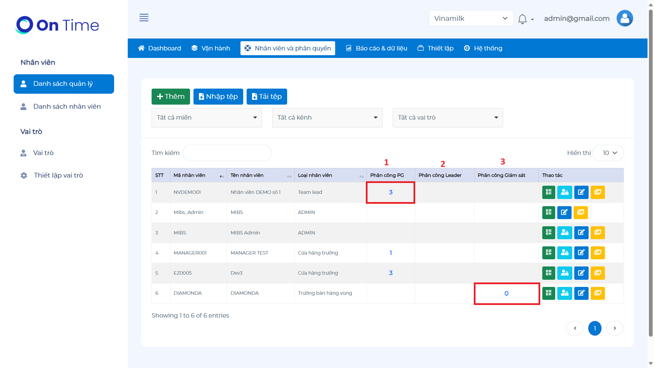Switch to Báo cáo & dữ liệu tab
The width and height of the screenshot is (654, 368).
click(377, 48)
